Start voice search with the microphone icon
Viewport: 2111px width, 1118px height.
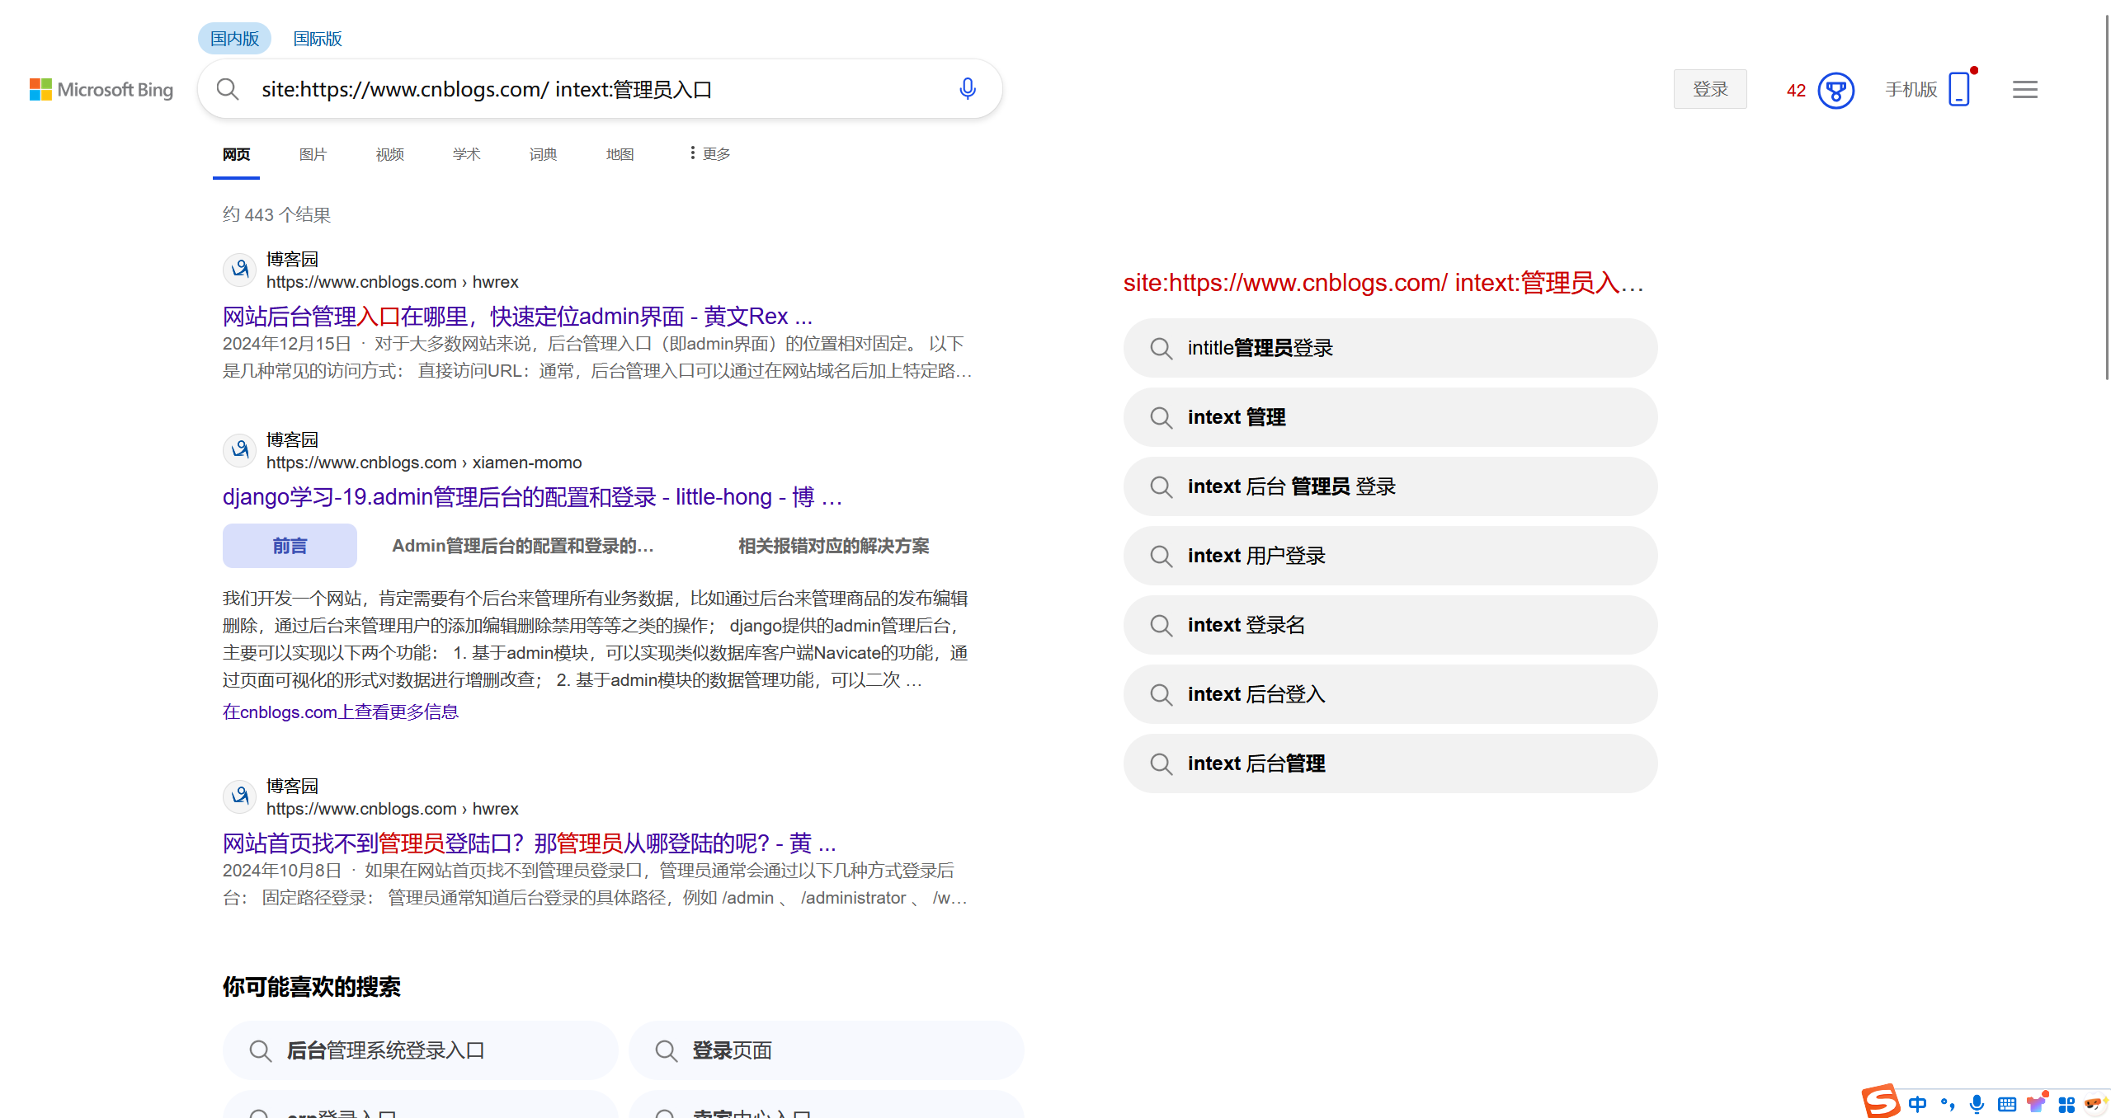coord(966,88)
